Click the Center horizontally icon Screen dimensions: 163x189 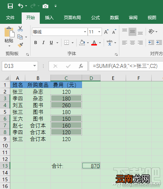tap(132, 43)
